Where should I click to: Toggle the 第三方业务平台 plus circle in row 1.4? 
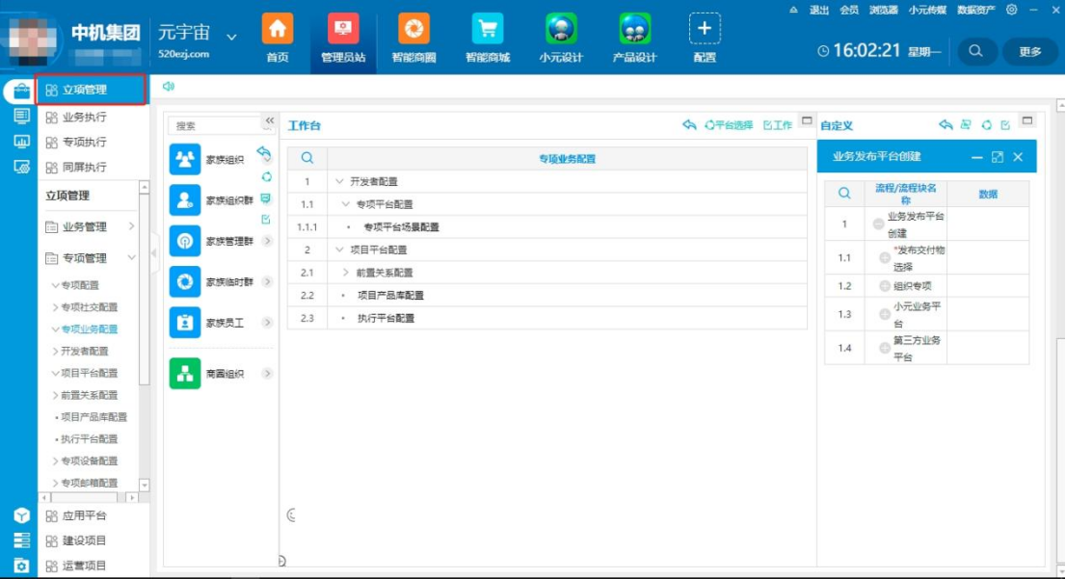(885, 348)
